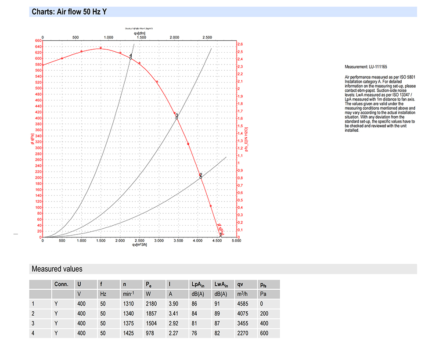This screenshot has width=439, height=349.
Task: Click the current value 2.27 in row 4
Action: tap(172, 334)
